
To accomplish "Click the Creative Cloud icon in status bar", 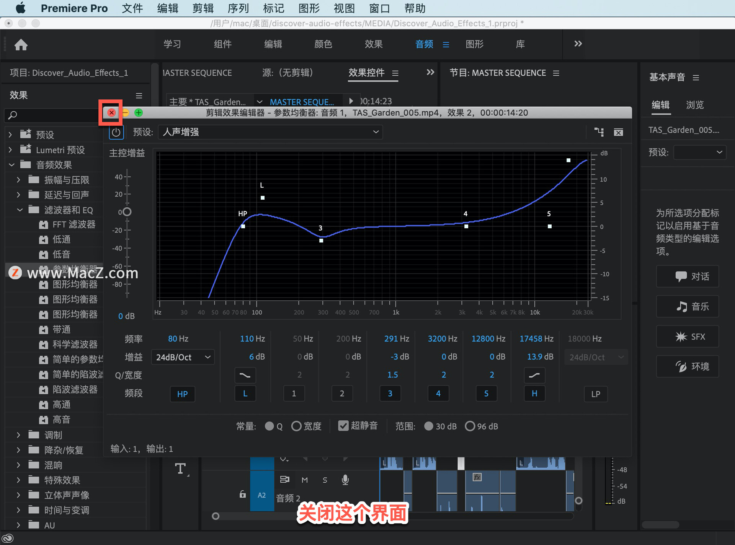I will click(x=8, y=538).
